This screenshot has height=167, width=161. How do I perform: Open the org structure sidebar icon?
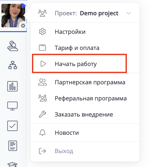13,65
